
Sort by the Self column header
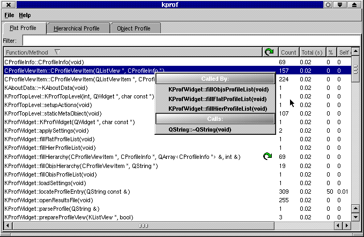pos(344,52)
